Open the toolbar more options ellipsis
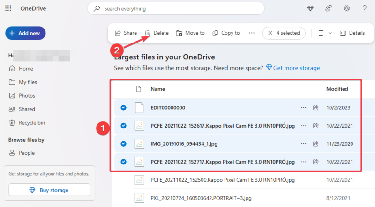Screen dimensions: 375x207 252,33
